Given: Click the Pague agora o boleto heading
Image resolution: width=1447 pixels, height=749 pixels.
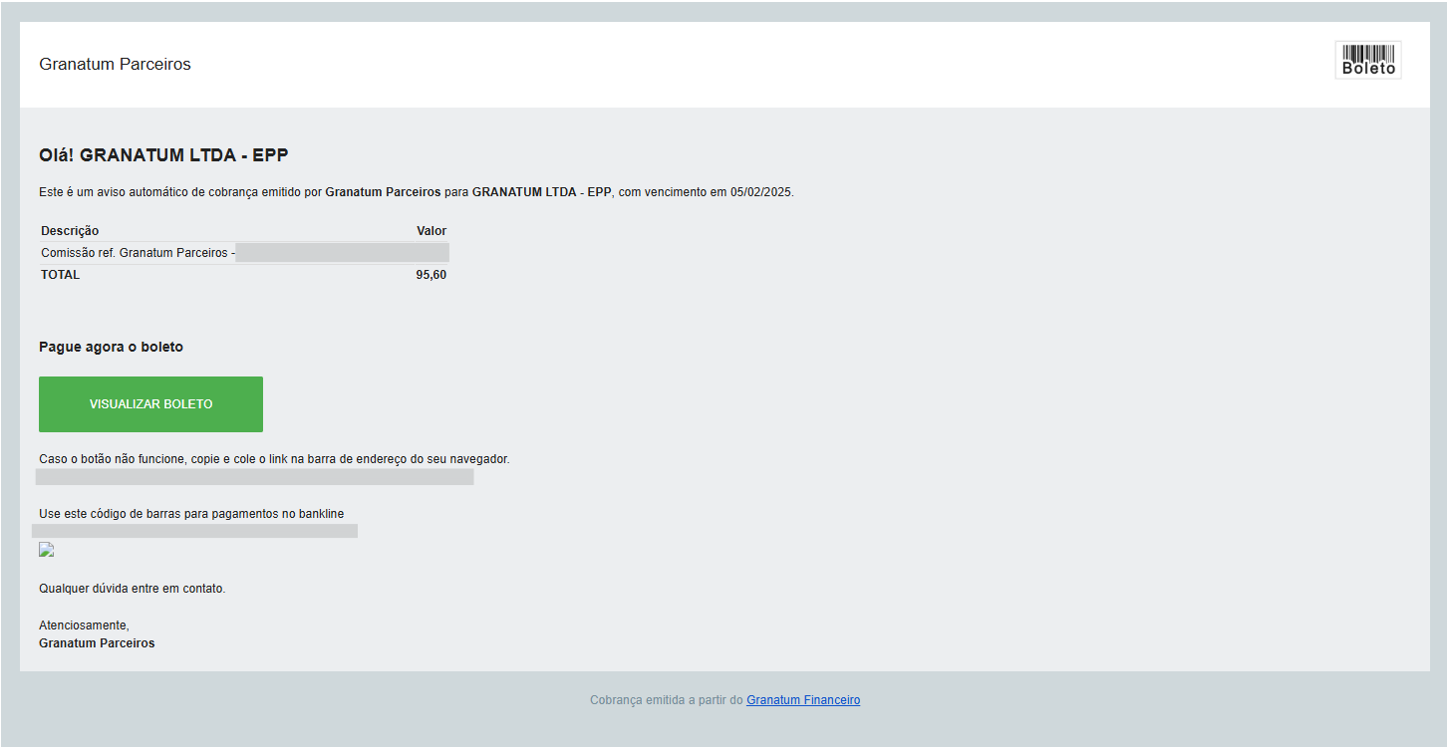Looking at the screenshot, I should pyautogui.click(x=111, y=348).
